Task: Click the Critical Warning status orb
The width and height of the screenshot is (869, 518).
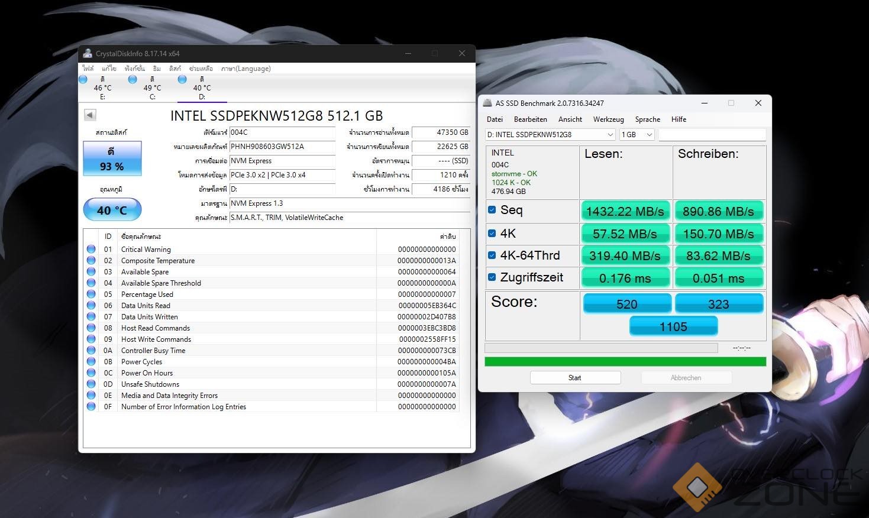Action: (91, 249)
